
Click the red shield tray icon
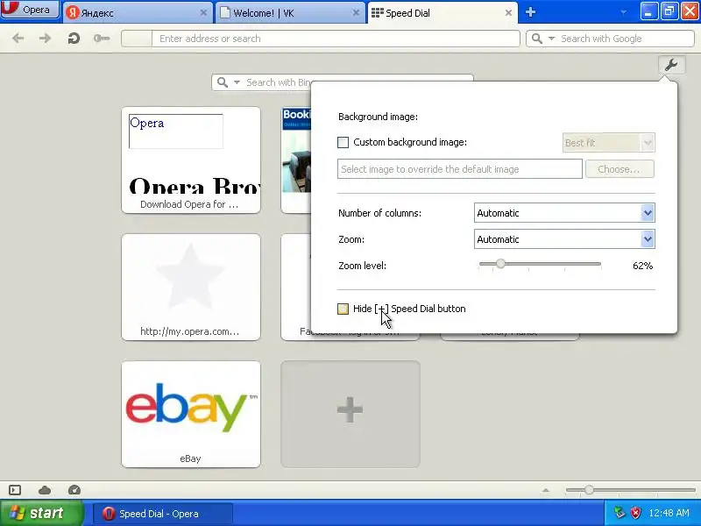[x=636, y=513]
